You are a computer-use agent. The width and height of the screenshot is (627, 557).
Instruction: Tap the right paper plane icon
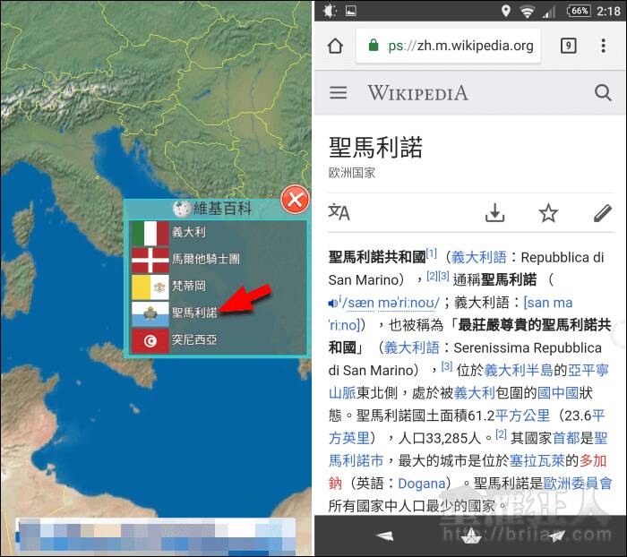pos(556,536)
